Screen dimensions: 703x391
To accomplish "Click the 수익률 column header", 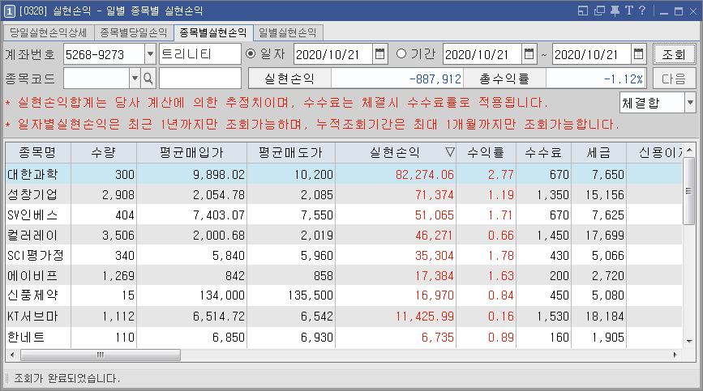I will [486, 152].
